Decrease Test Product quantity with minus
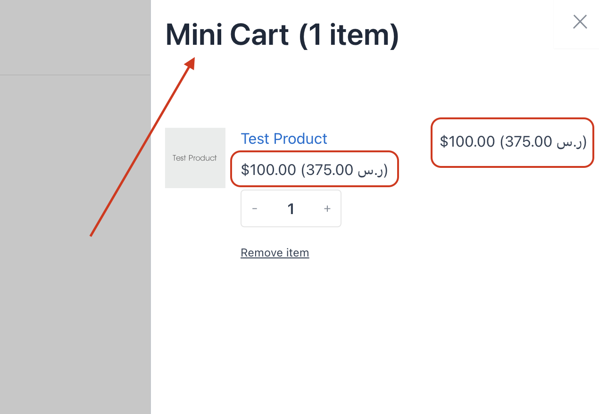 255,208
